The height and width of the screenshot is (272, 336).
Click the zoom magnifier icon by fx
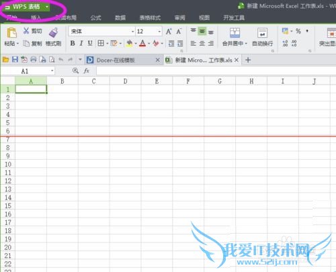point(75,71)
